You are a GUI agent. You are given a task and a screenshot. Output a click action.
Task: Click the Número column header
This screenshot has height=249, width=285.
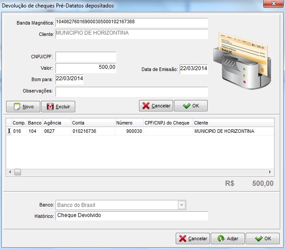129,123
